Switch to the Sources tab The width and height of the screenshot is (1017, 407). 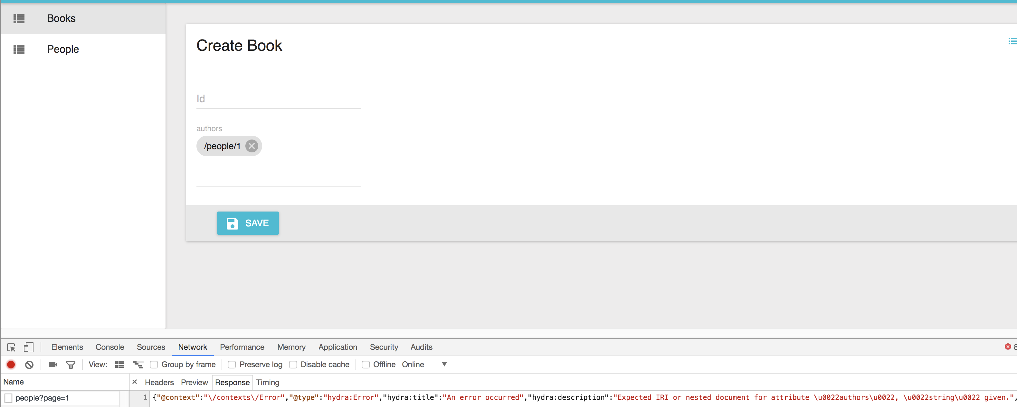[151, 347]
